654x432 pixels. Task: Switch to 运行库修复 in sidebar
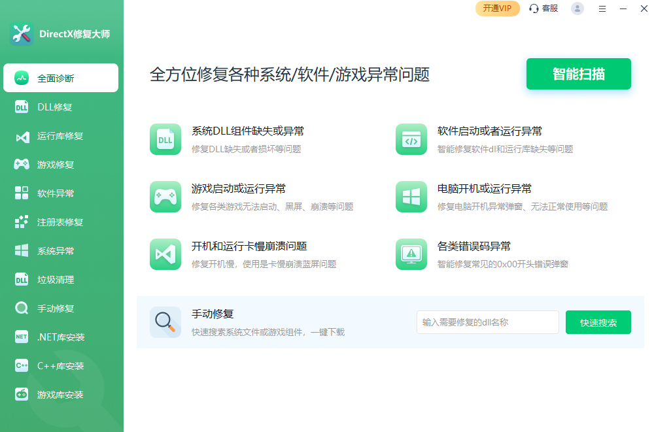pos(61,136)
